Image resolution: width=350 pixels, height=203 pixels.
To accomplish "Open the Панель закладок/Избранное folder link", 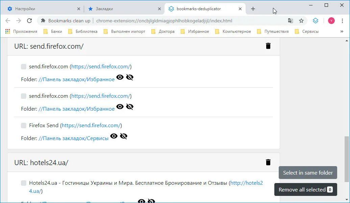I will pyautogui.click(x=76, y=79).
